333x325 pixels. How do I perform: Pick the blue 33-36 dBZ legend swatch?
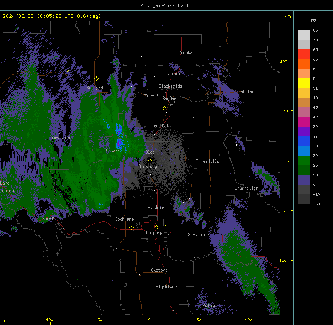304,141
